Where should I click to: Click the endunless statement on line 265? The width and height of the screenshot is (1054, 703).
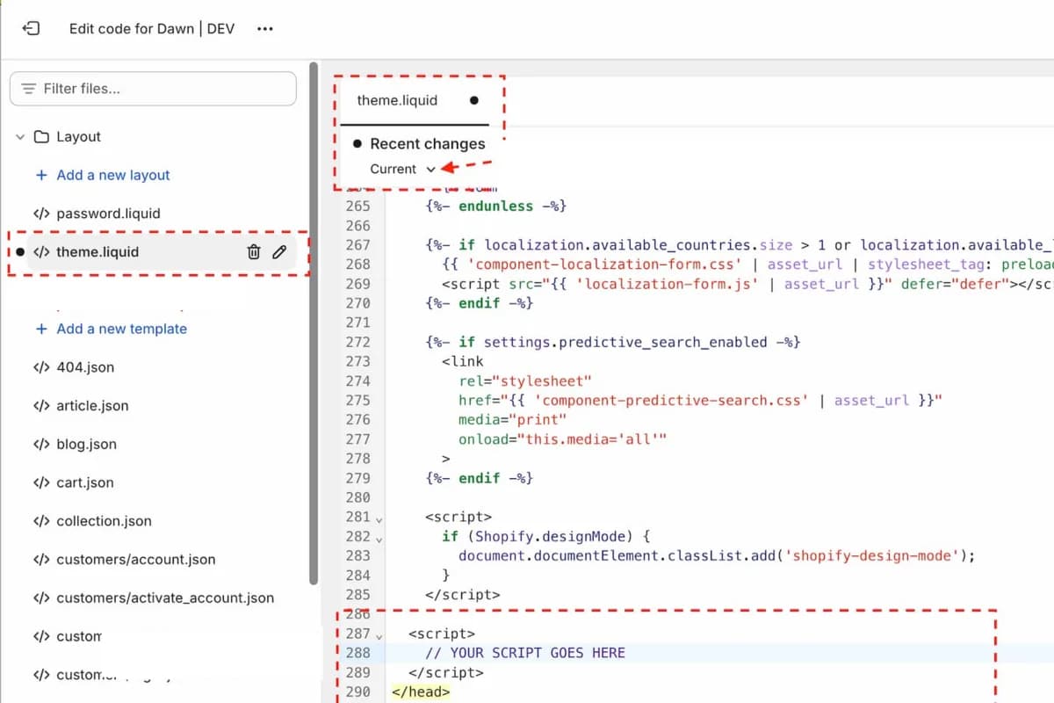(496, 206)
